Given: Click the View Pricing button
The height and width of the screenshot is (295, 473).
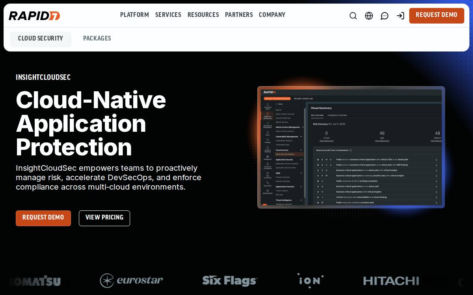Looking at the screenshot, I should tap(104, 218).
